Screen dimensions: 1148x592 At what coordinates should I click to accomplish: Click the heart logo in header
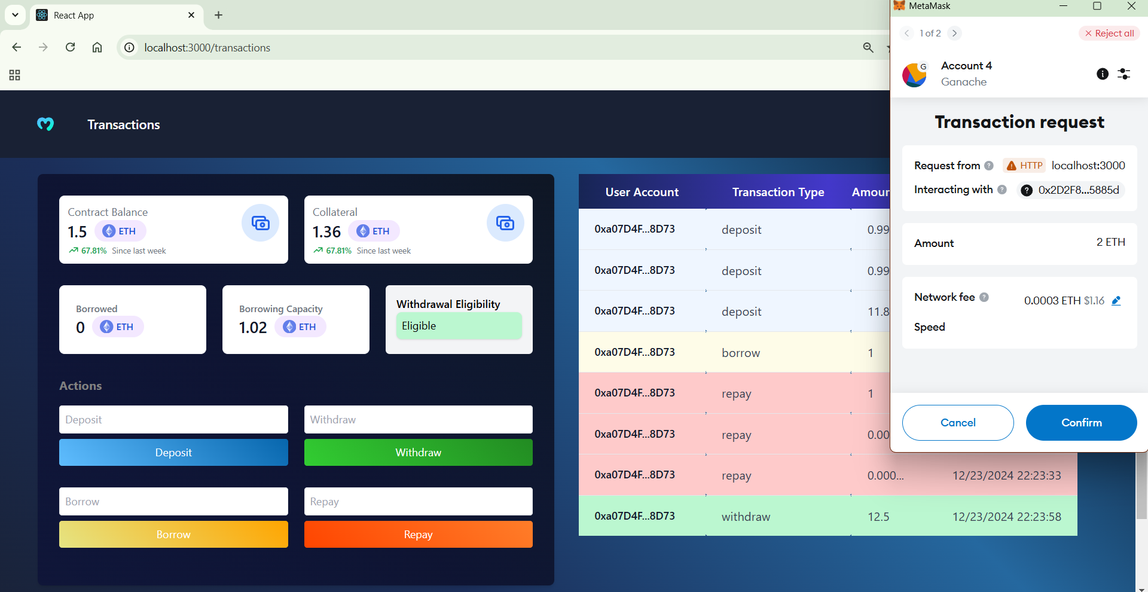[x=45, y=124]
